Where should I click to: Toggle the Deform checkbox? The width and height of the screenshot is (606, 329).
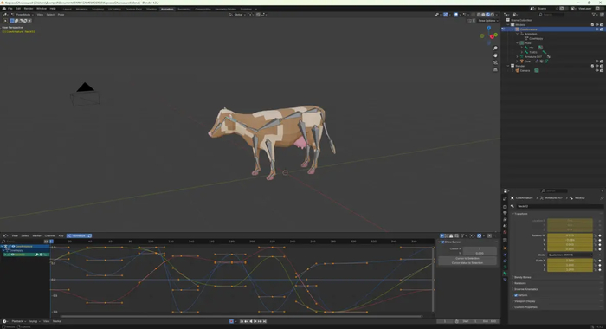click(516, 295)
